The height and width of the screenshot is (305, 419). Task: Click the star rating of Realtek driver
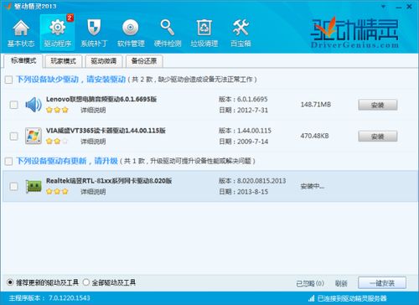click(57, 192)
